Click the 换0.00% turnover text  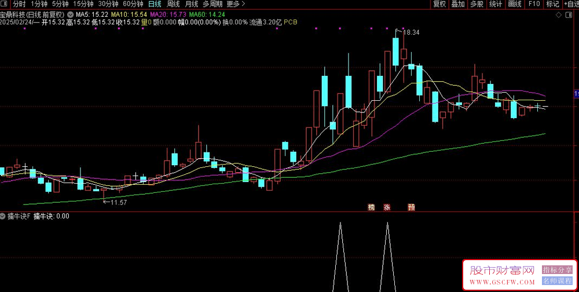tap(235, 22)
